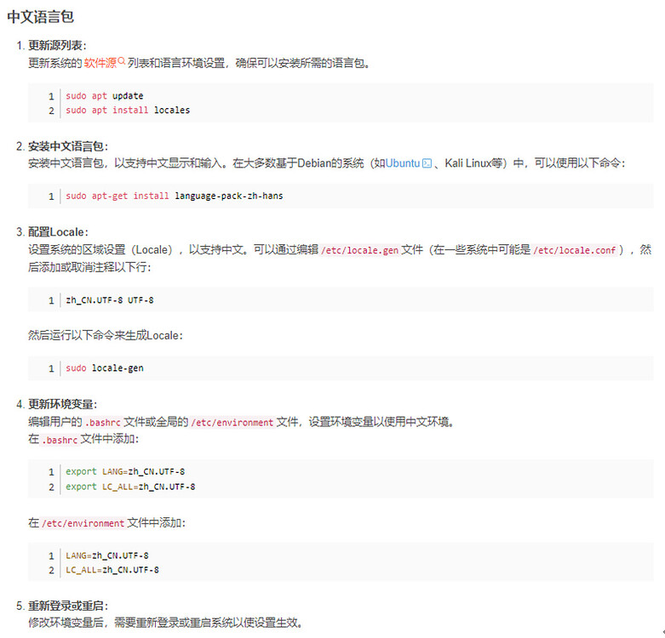The height and width of the screenshot is (638, 665).
Task: Click the 'sudo locale-gen' code line
Action: click(105, 368)
